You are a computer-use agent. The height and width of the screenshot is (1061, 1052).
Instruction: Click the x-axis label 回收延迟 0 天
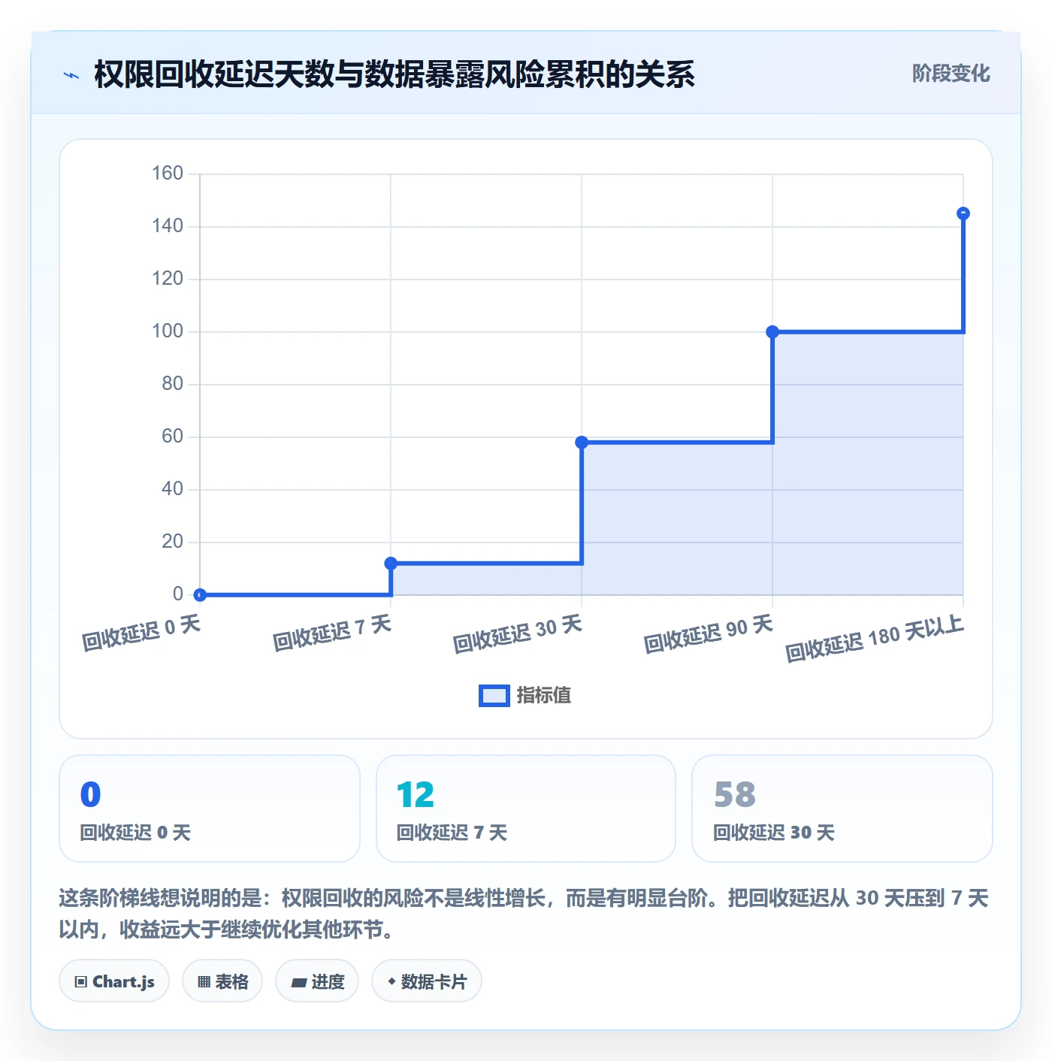[141, 633]
